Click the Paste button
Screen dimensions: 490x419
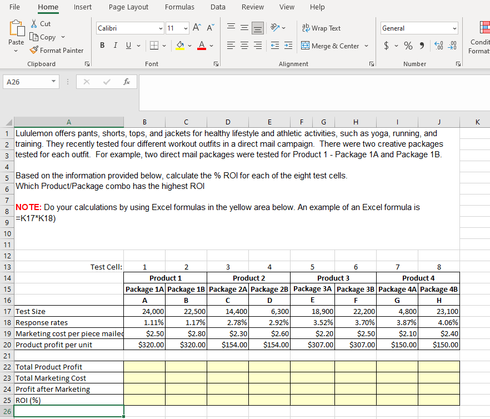click(16, 33)
